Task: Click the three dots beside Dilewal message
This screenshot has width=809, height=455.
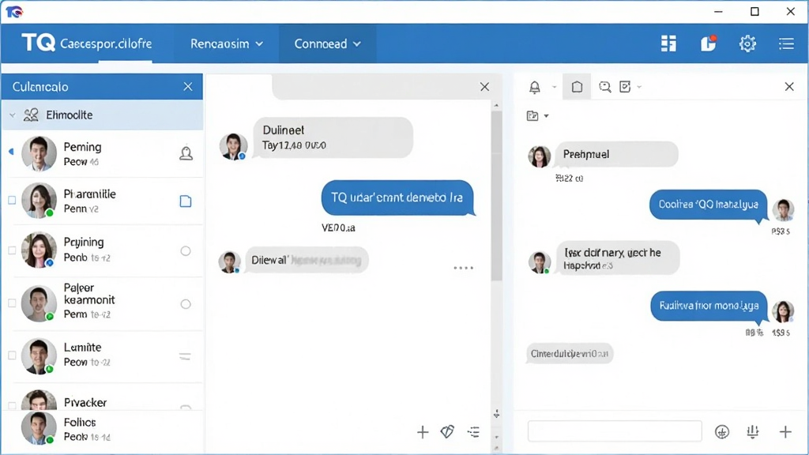Action: tap(463, 269)
